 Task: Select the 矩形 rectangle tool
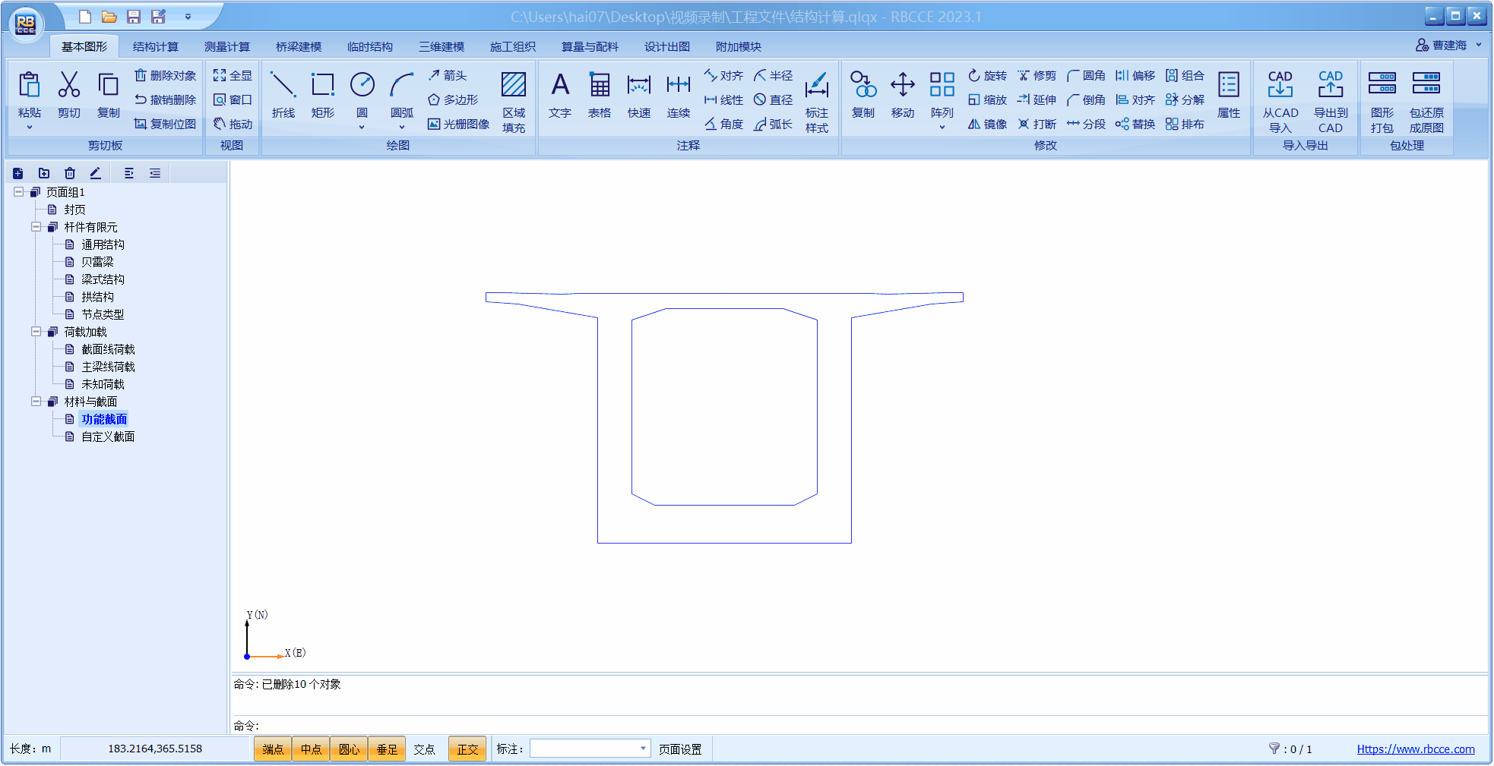(x=323, y=95)
